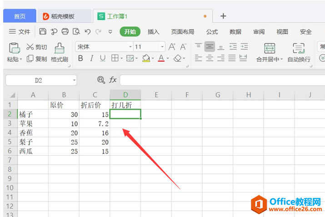325x217 pixels.
Task: Switch to the 公式 (Formulas) ribbon tab
Action: [x=212, y=32]
